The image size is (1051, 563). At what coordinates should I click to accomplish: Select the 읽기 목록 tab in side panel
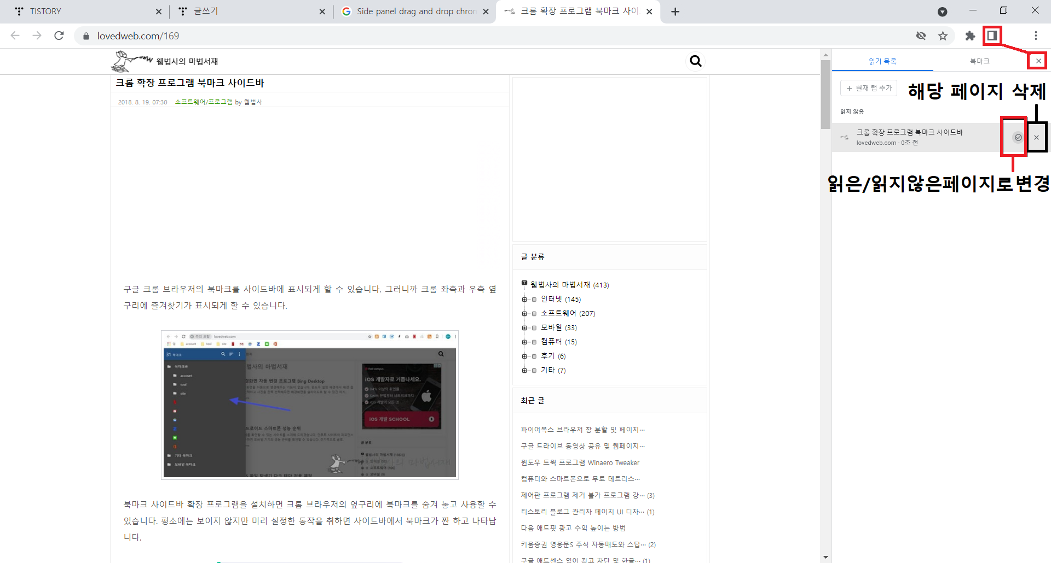click(x=882, y=61)
